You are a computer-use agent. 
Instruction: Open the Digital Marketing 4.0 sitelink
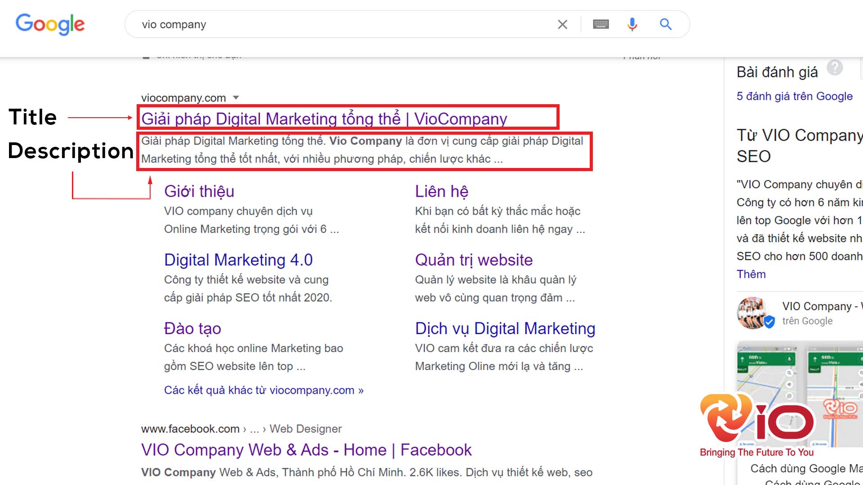(x=238, y=260)
